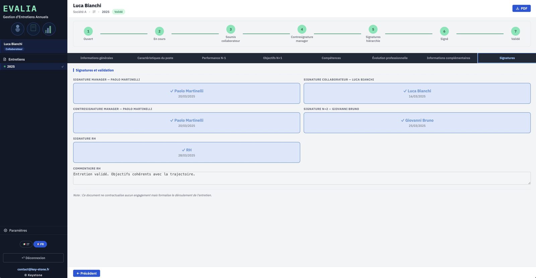Click into Commentaire RH text field
Viewport: 536px width, 278px height.
click(x=301, y=178)
